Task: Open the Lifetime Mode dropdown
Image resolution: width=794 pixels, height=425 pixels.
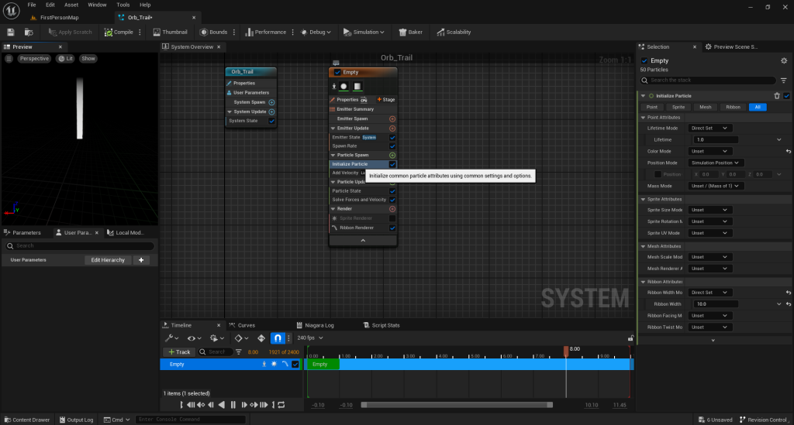Action: (710, 128)
